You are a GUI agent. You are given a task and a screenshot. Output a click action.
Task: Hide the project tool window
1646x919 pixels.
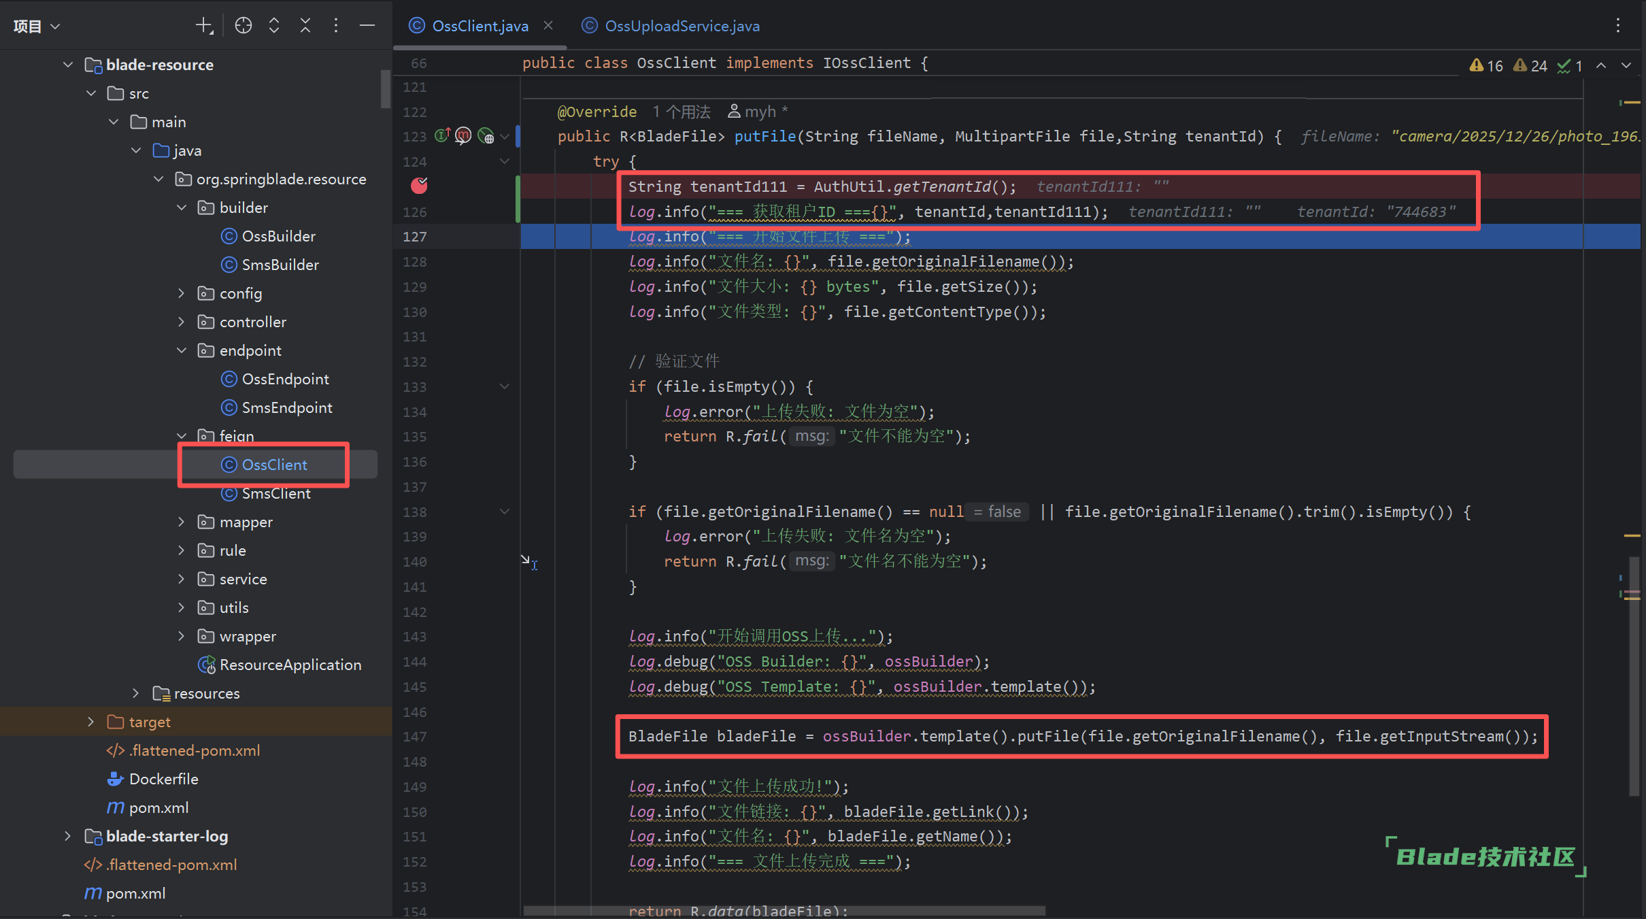(367, 26)
